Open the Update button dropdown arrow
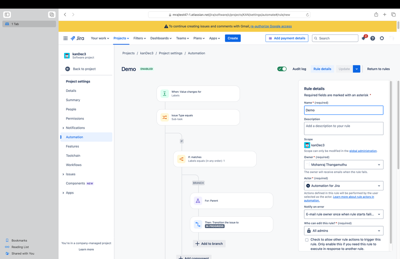The width and height of the screenshot is (400, 259). click(357, 69)
